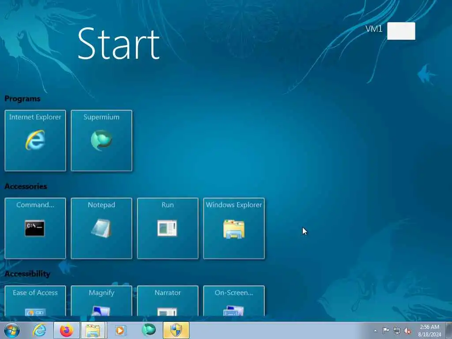Open Internet Explorer from the taskbar
Screen dimensions: 452x339
[39, 330]
